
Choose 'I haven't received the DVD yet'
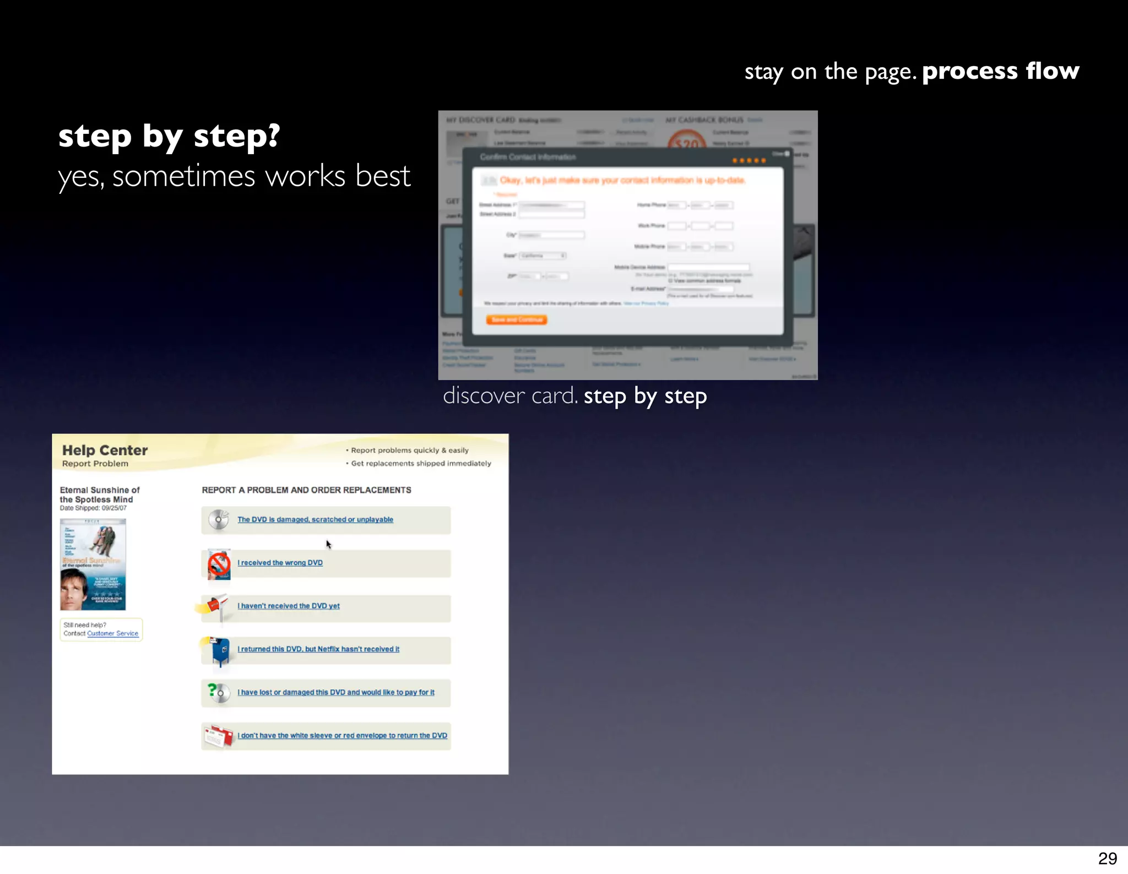[x=289, y=606]
